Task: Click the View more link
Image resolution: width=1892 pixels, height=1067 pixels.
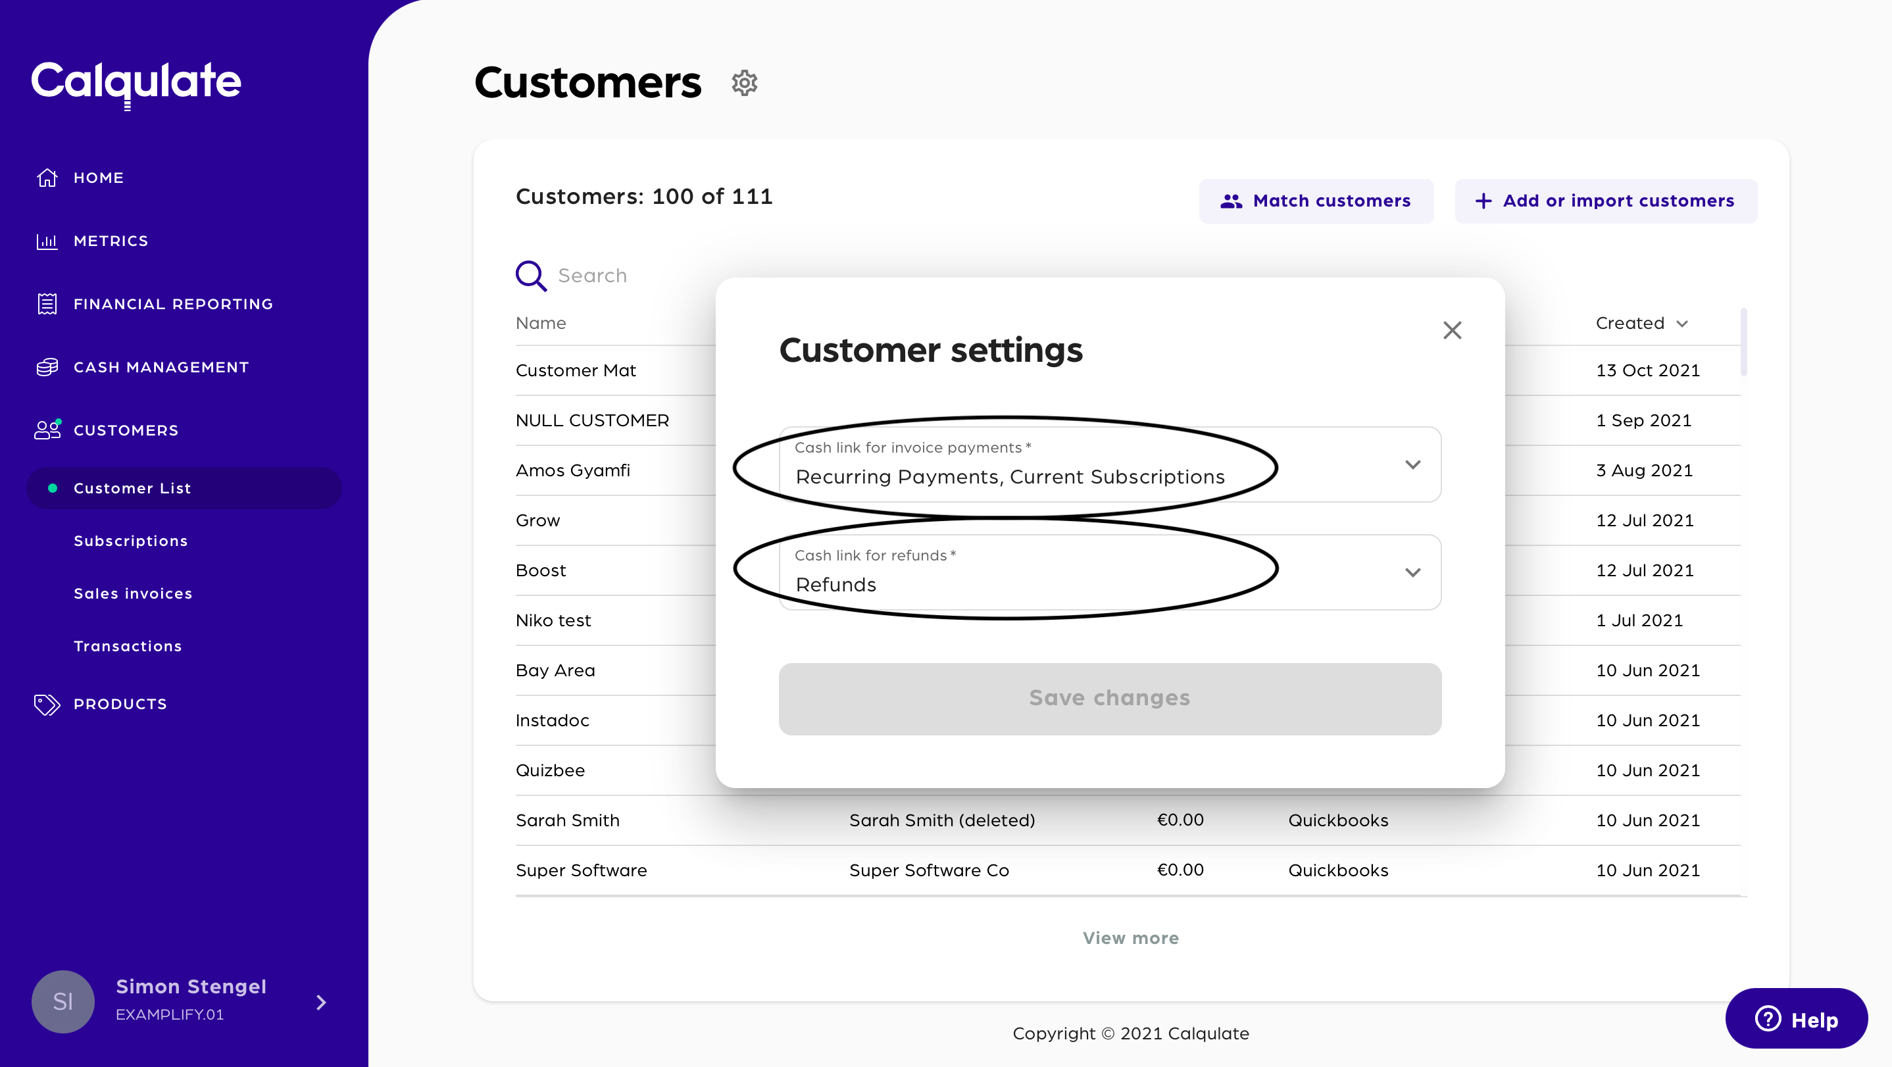Action: point(1130,938)
